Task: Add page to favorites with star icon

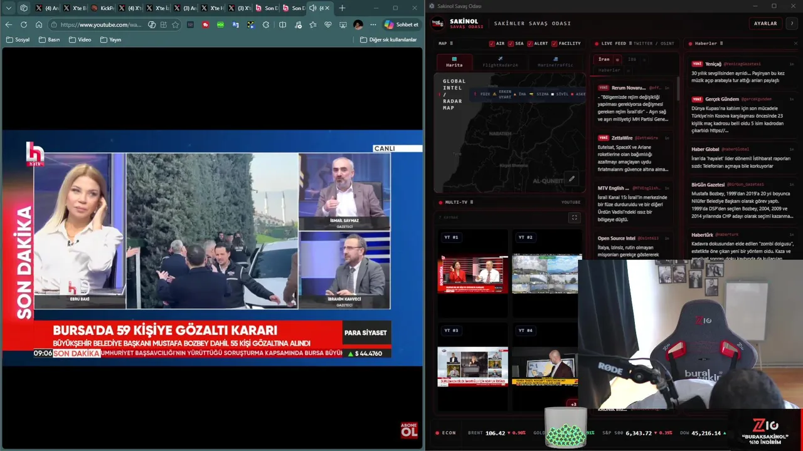Action: tap(175, 24)
